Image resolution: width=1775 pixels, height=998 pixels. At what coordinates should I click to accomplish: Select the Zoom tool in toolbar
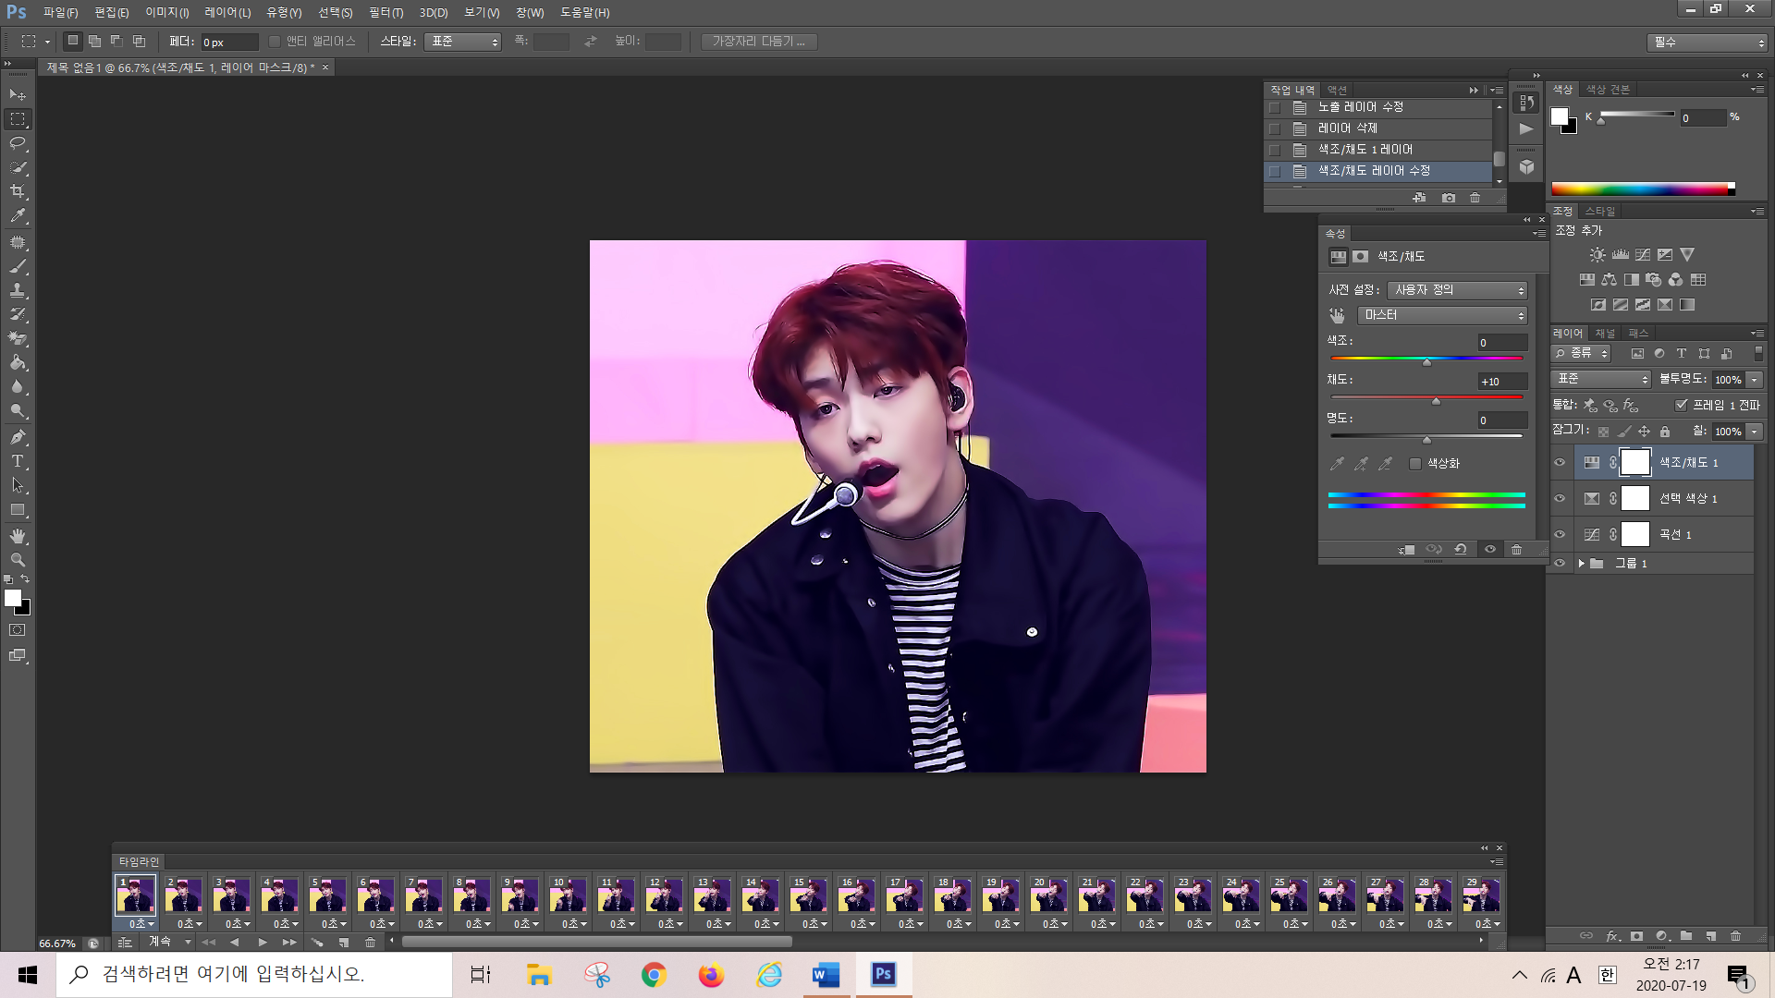[18, 560]
